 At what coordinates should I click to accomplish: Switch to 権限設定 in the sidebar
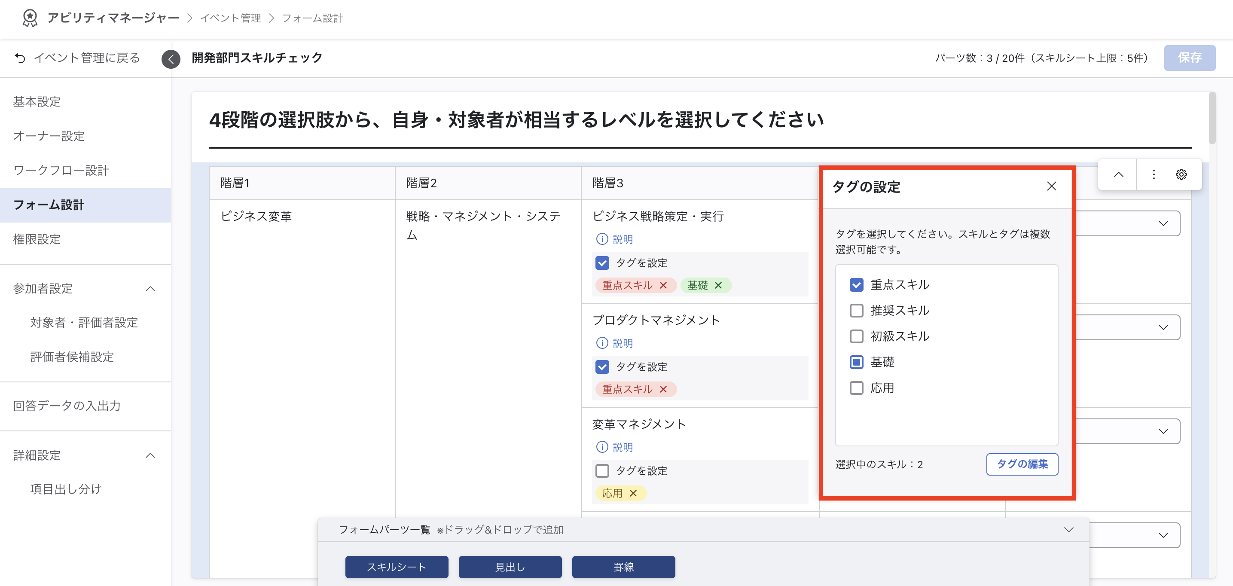click(x=37, y=239)
